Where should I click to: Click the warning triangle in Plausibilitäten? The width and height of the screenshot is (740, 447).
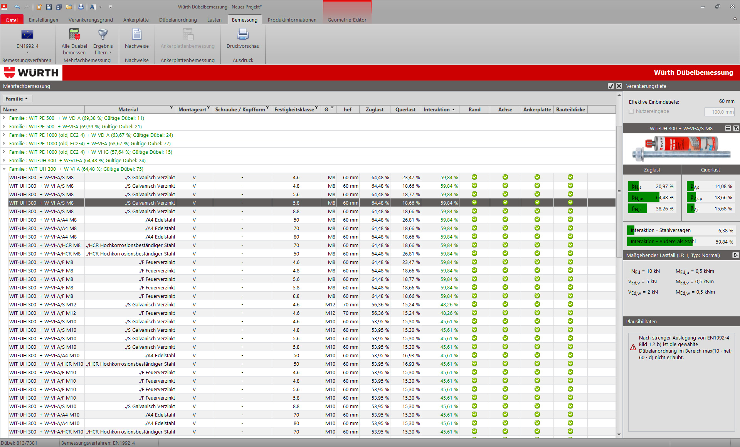[633, 347]
